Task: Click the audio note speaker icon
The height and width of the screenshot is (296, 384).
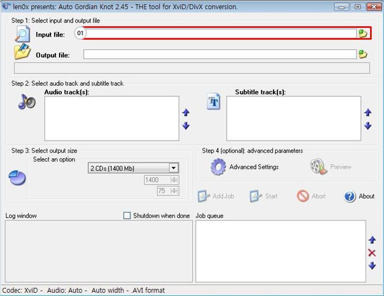Action: click(27, 101)
